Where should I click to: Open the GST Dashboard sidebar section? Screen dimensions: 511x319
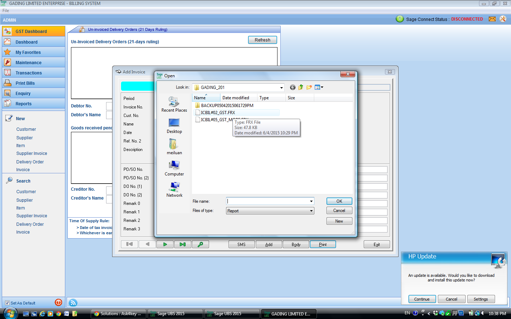coord(33,31)
